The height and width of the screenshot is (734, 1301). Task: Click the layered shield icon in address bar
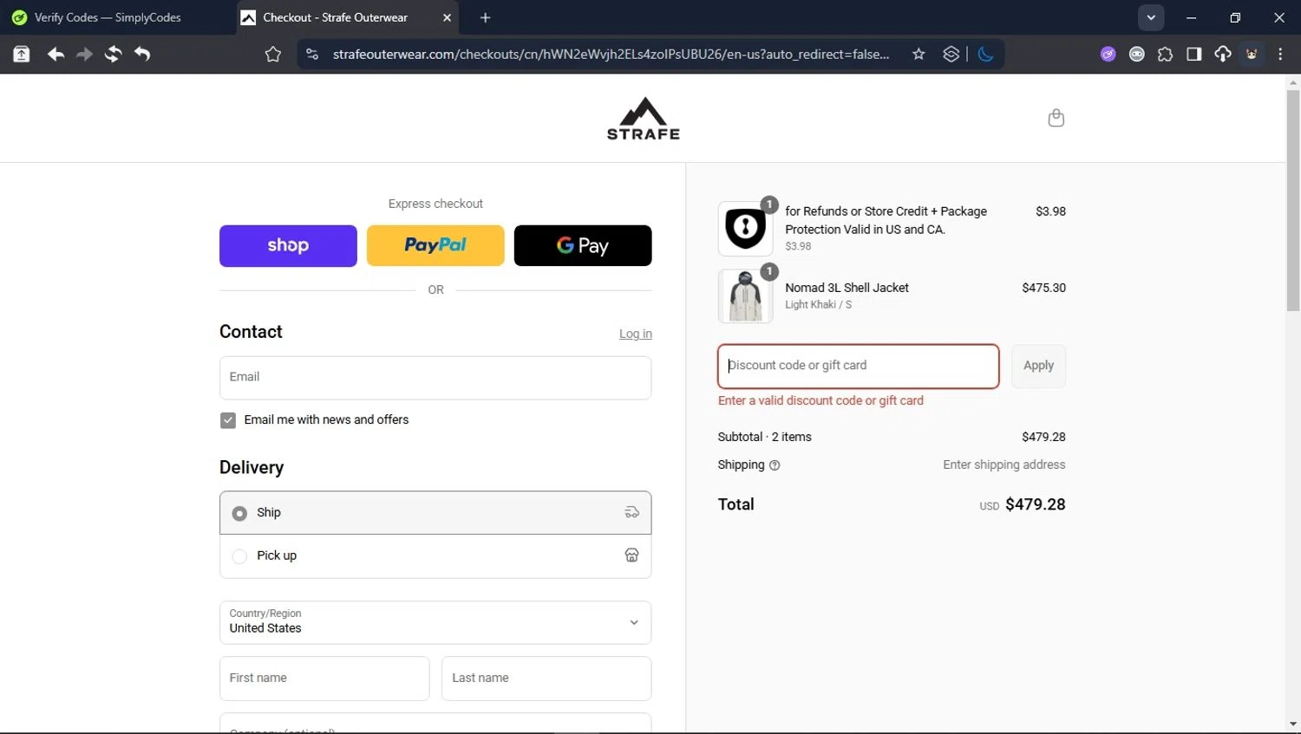951,55
